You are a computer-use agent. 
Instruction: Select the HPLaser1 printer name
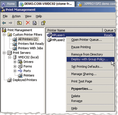58,35
